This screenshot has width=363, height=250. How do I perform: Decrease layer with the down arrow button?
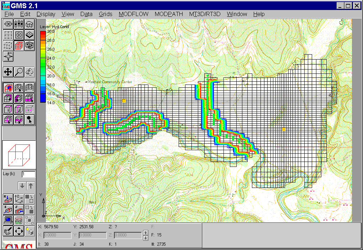22,186
